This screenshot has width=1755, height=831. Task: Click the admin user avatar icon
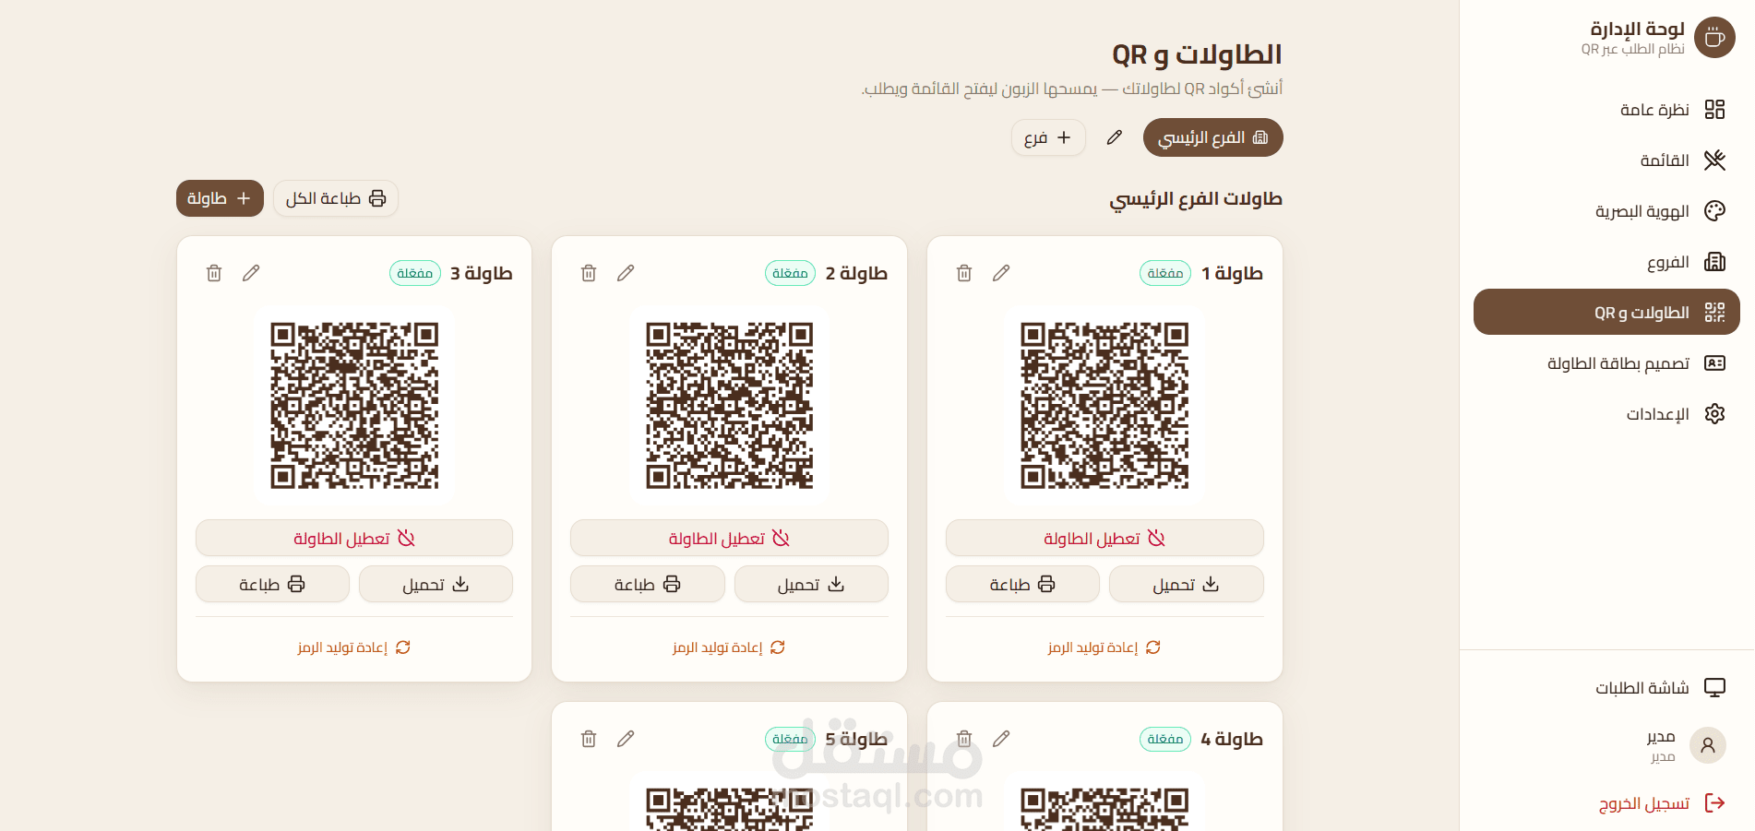(x=1708, y=745)
